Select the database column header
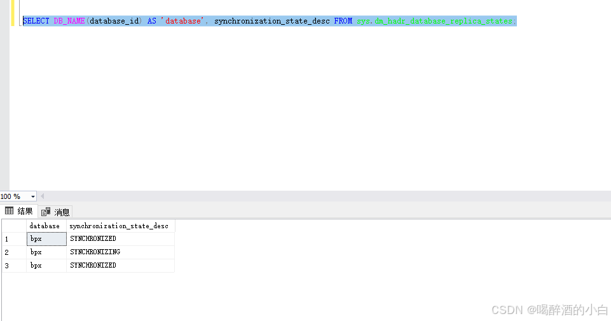This screenshot has width=611, height=321. (46, 226)
